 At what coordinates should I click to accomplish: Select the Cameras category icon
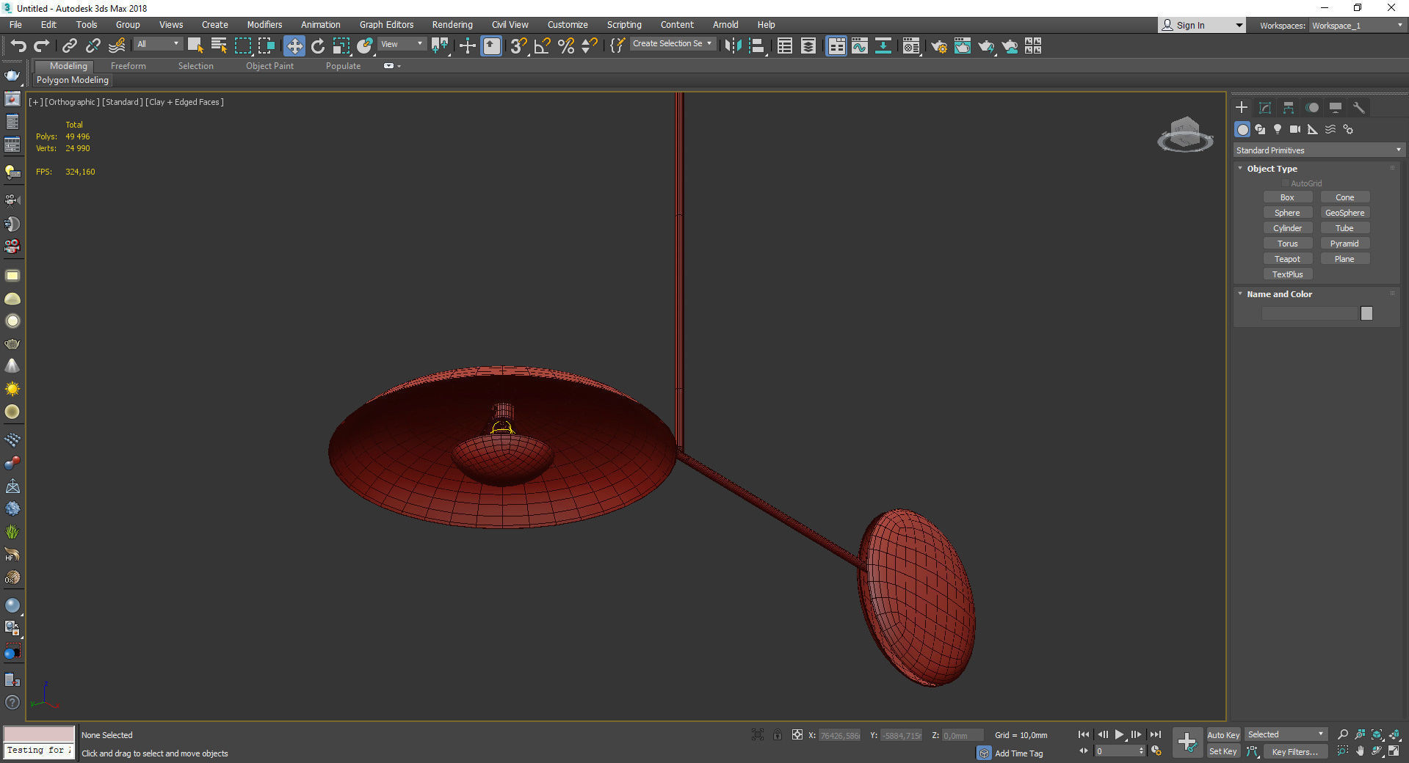[1295, 129]
